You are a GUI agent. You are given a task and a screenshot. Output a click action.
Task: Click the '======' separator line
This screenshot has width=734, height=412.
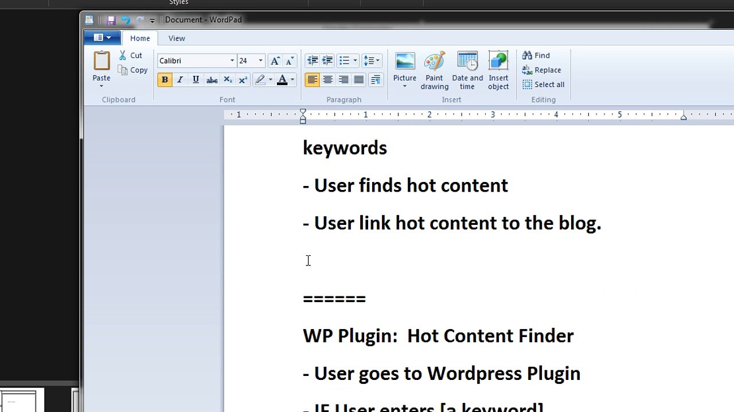[x=334, y=298]
